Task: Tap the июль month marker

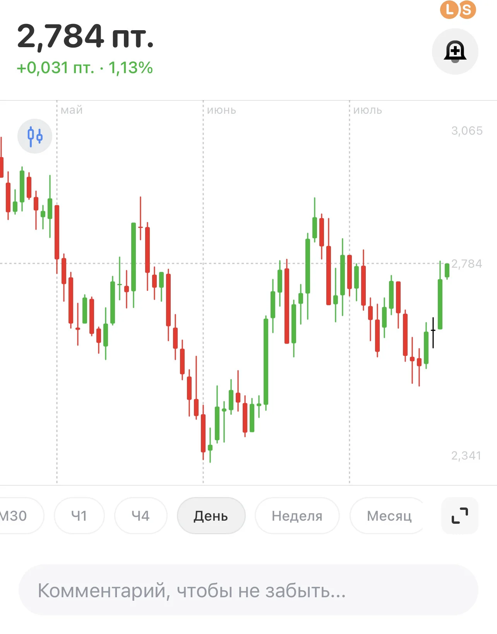Action: (x=368, y=110)
